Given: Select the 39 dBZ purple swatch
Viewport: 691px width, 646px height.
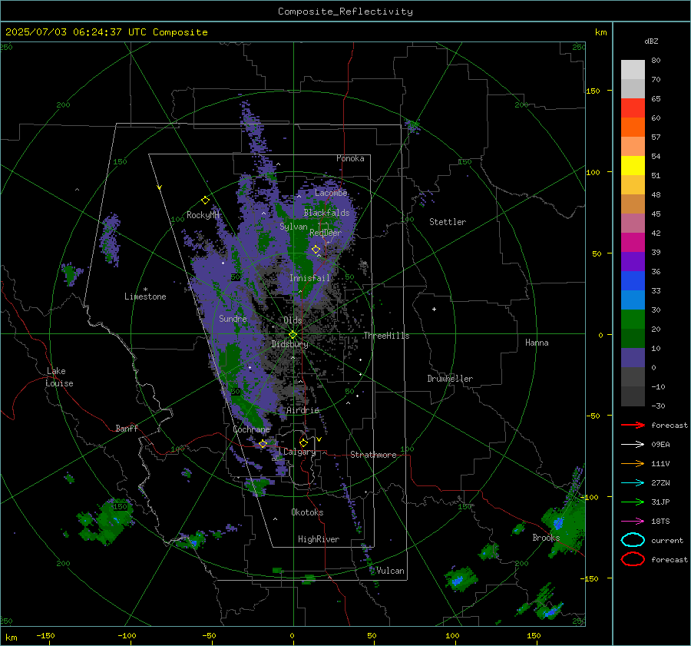Looking at the screenshot, I should click(x=633, y=261).
